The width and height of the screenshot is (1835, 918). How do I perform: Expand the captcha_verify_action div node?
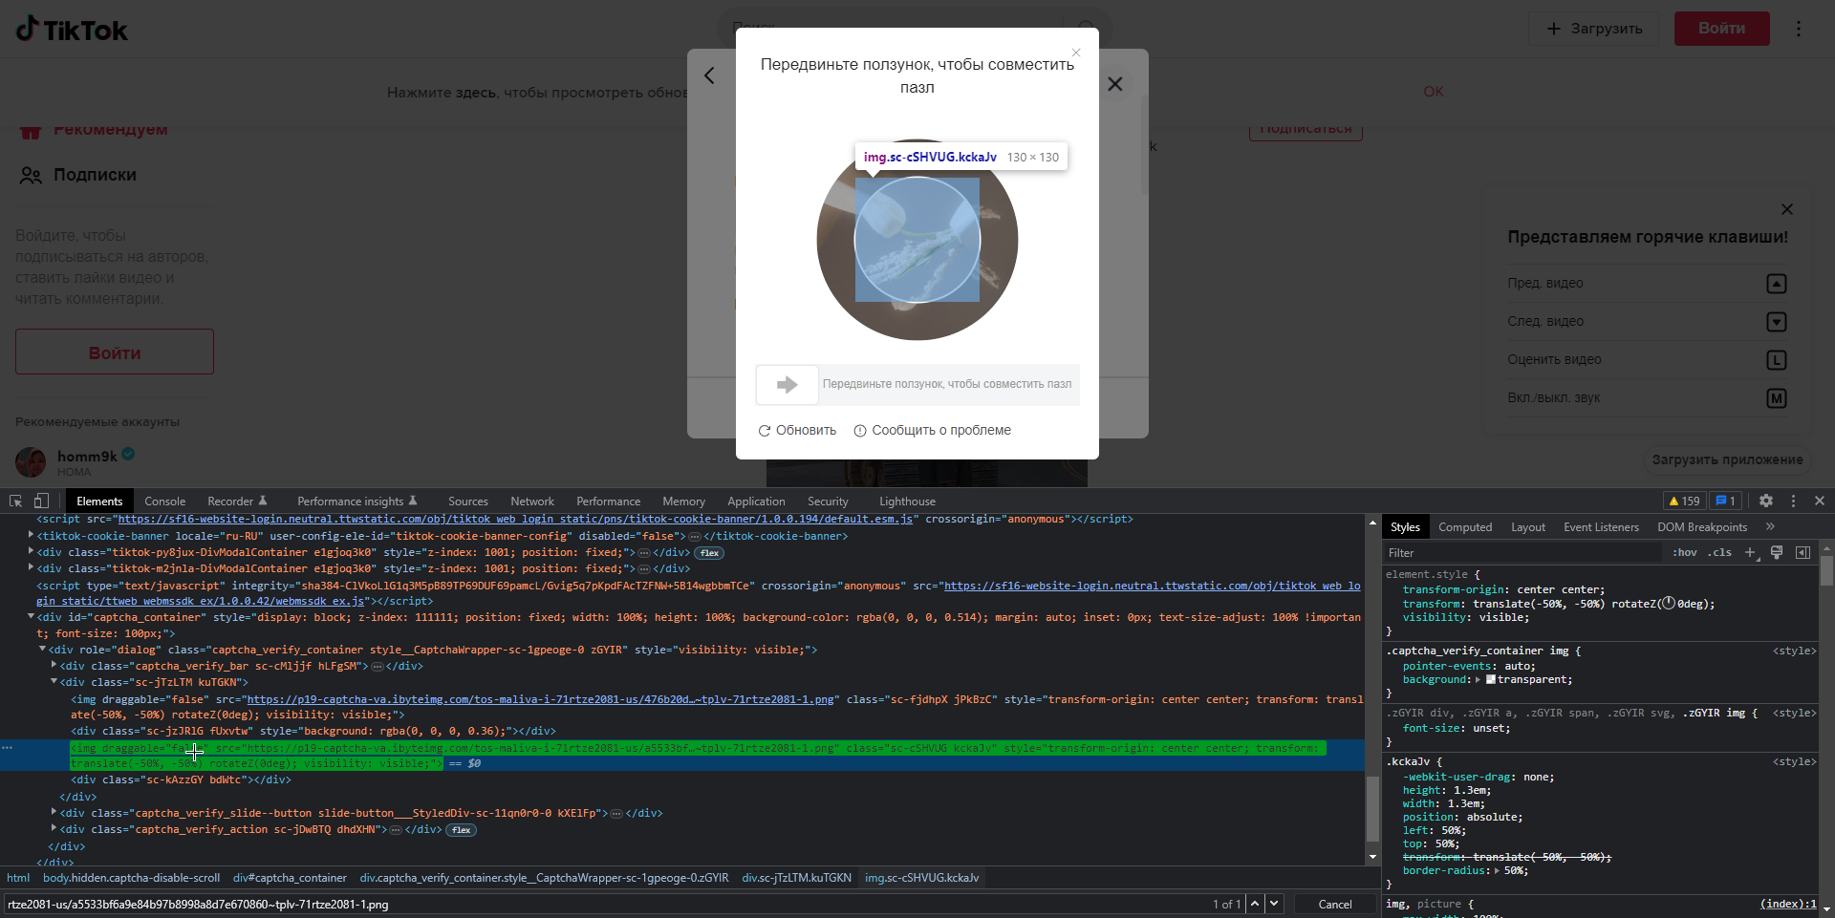click(54, 829)
